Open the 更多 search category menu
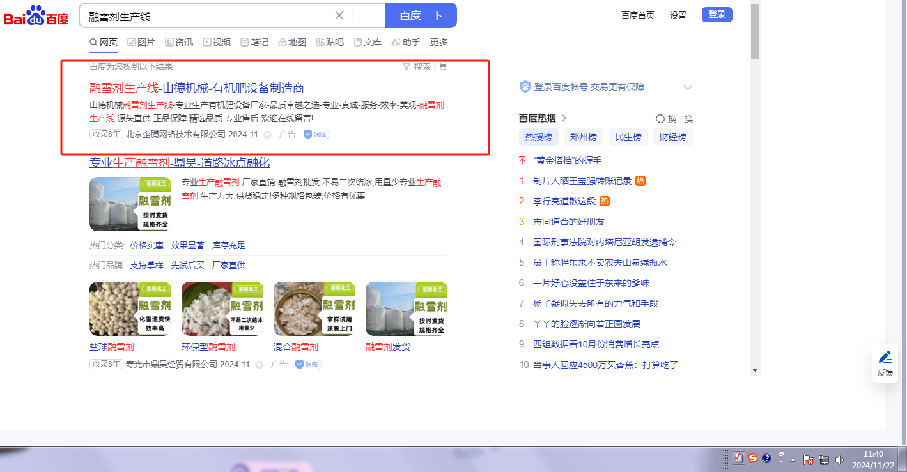 [439, 42]
